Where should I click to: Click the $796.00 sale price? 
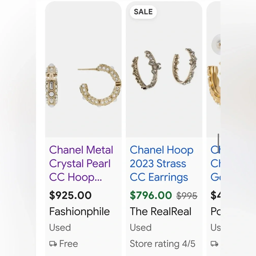click(151, 195)
